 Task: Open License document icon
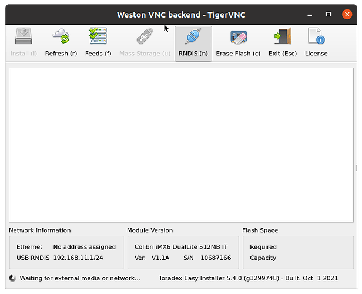[316, 36]
